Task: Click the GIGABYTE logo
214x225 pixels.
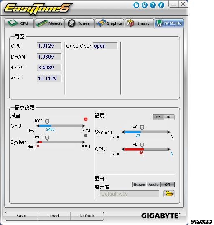Action: (x=160, y=216)
